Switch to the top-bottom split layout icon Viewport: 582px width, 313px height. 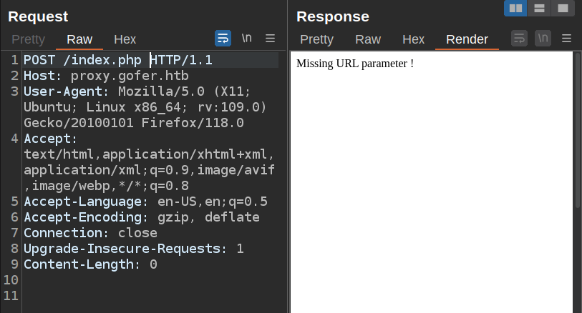pyautogui.click(x=539, y=9)
